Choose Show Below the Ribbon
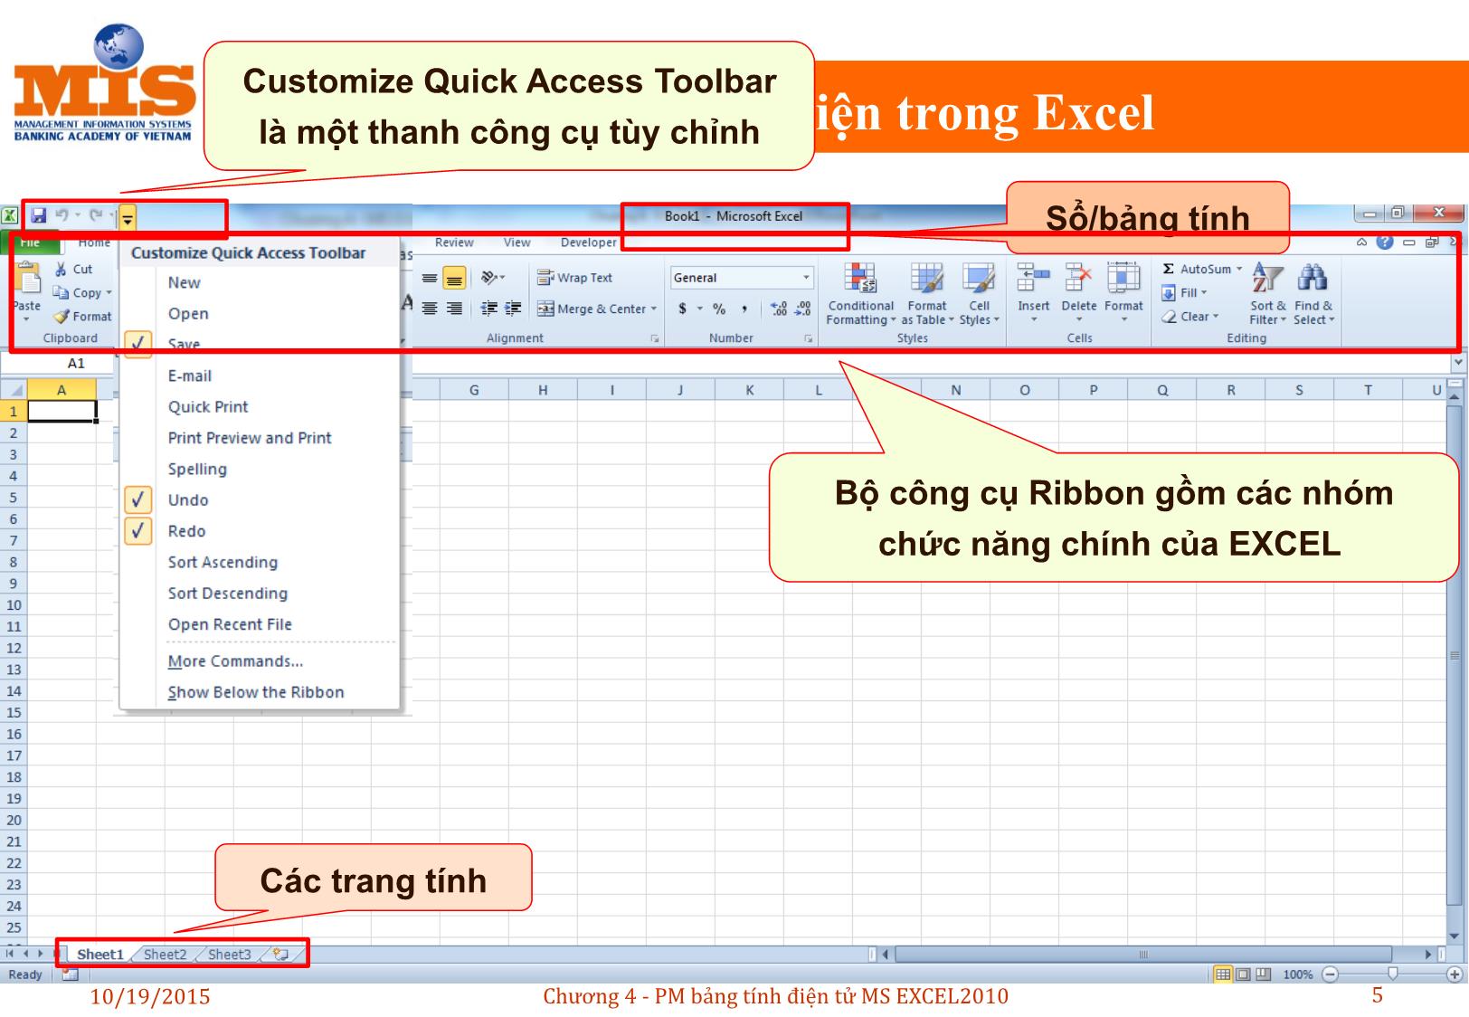Viewport: 1469px width, 1017px height. (x=261, y=692)
